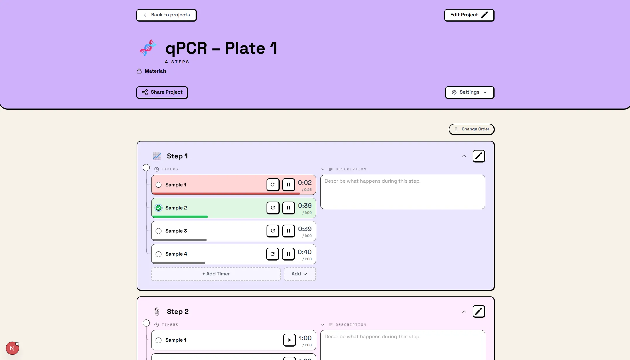
Task: Start the Sample 1 timer in Step 2
Action: tap(289, 340)
